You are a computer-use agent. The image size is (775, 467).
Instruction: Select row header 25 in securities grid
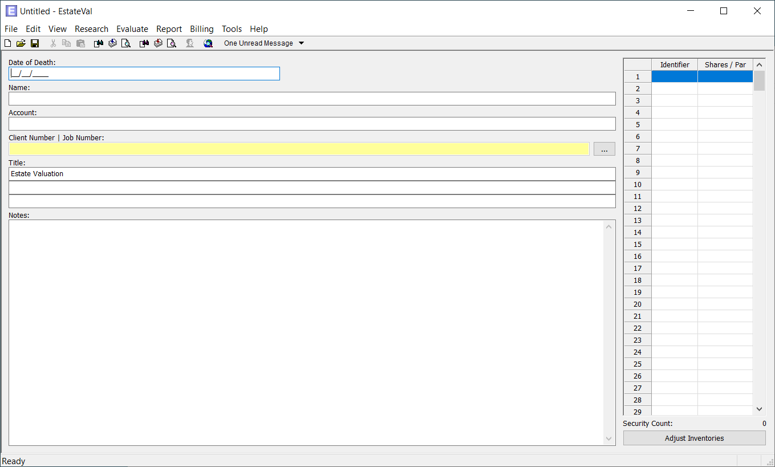[638, 364]
